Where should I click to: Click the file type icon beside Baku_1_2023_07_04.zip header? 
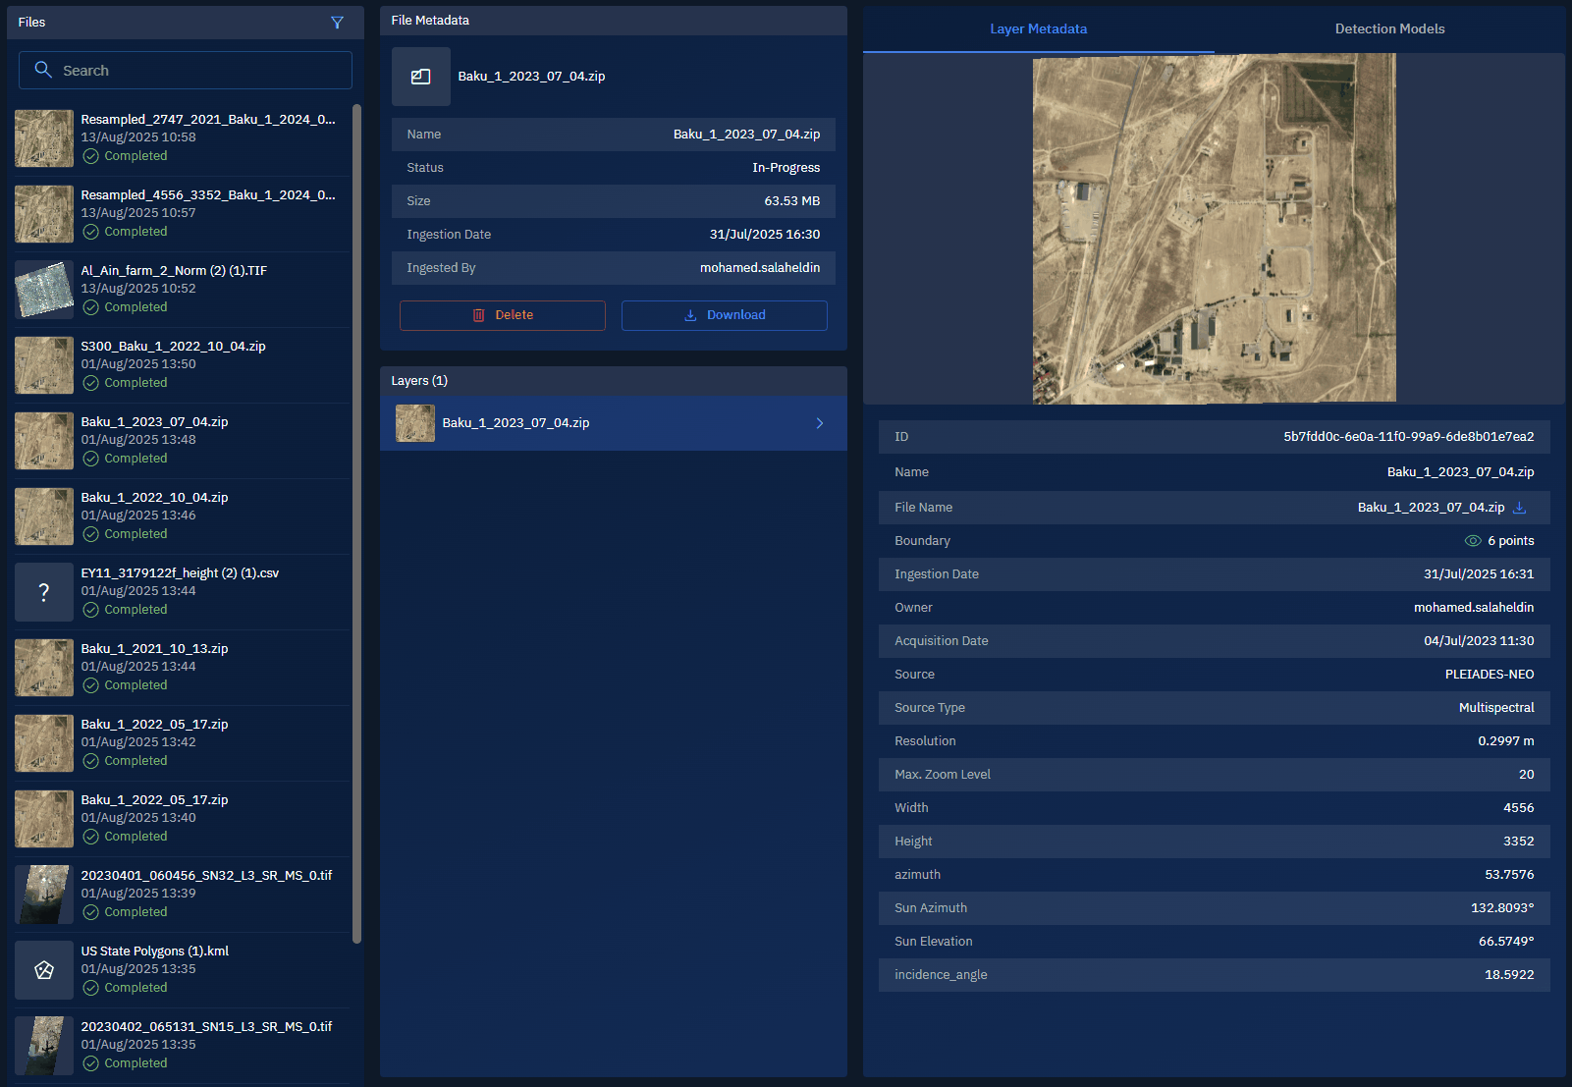pos(420,77)
